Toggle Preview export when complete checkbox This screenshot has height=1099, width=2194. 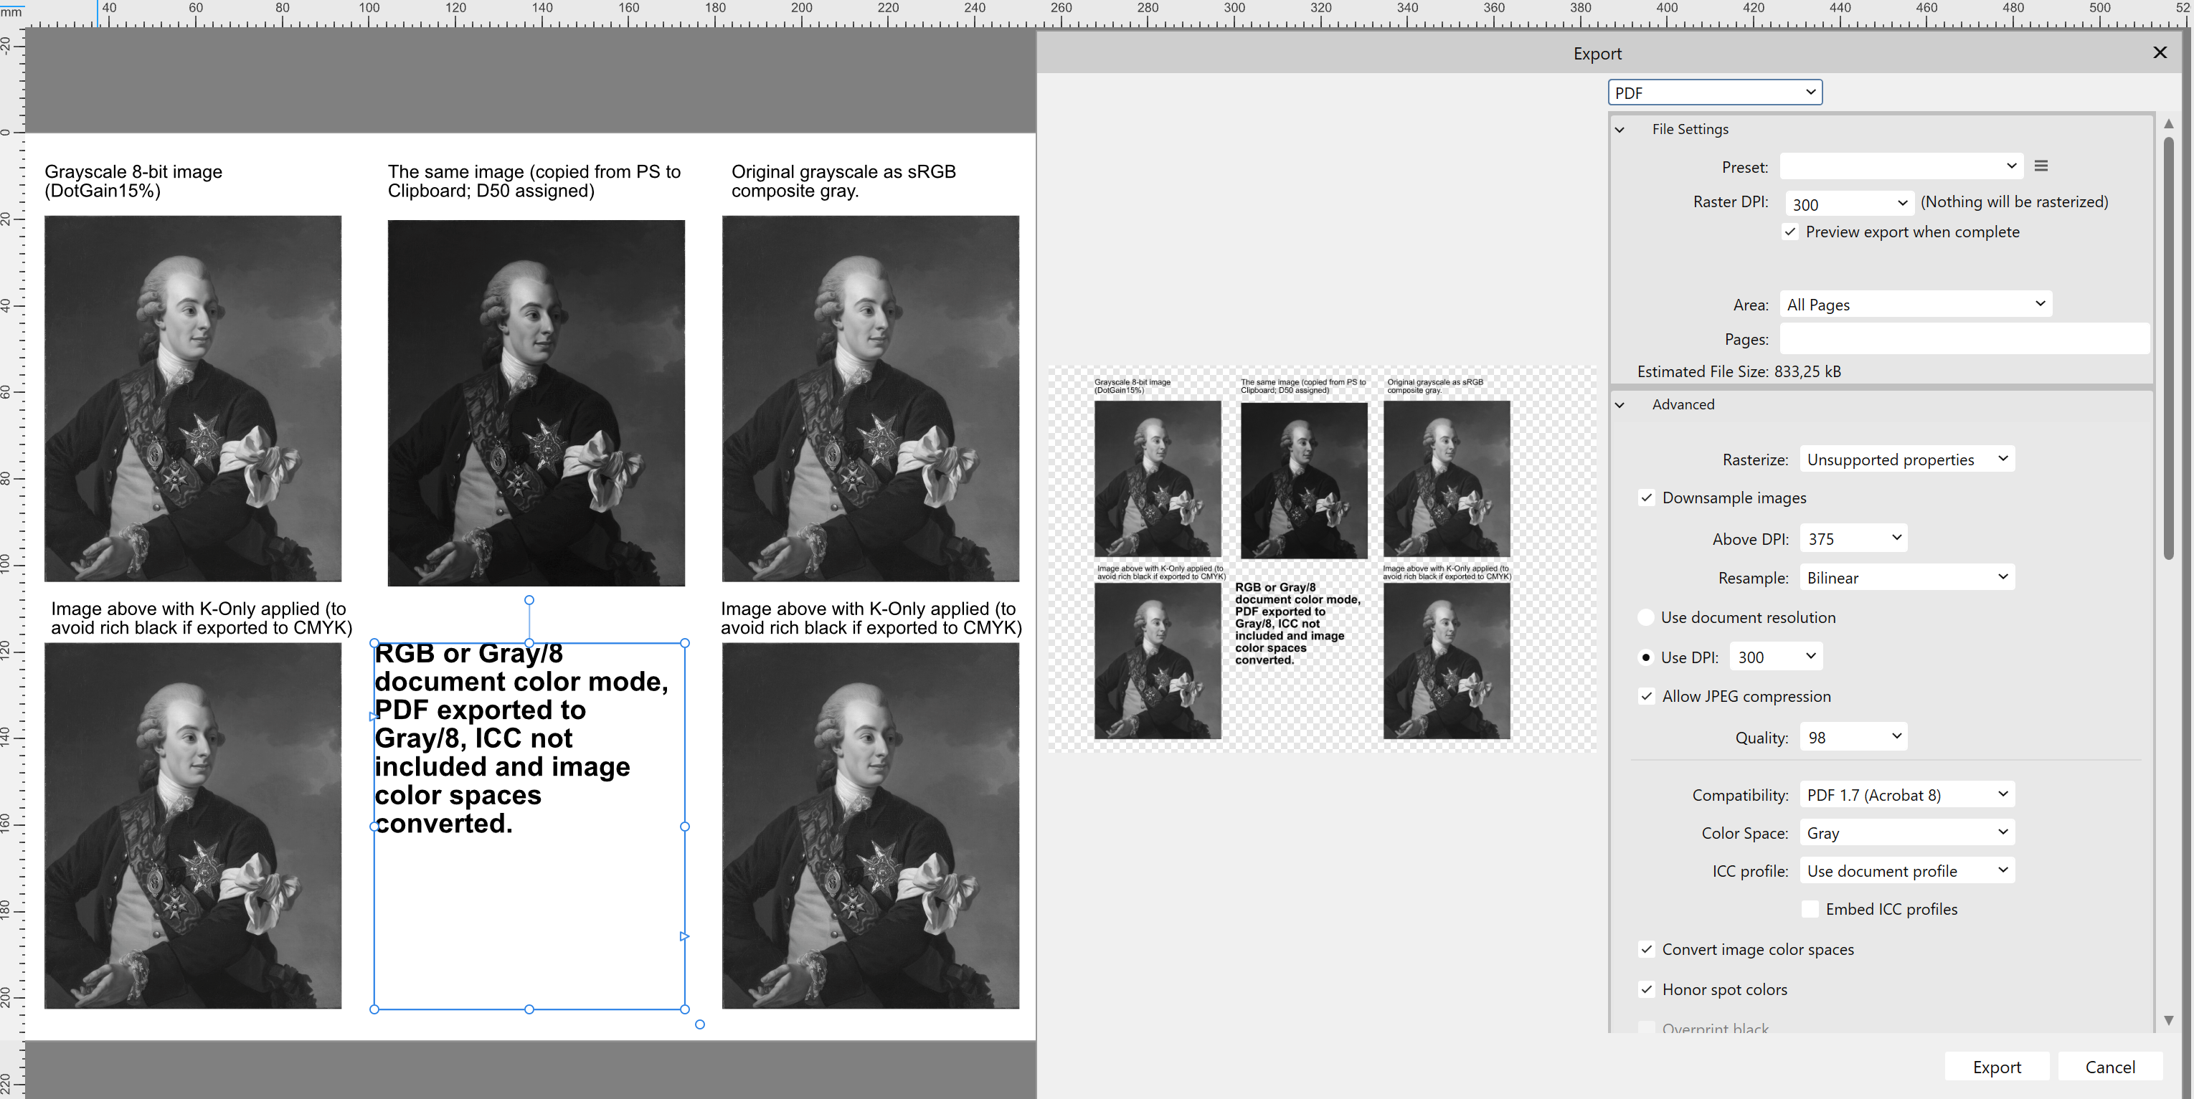pos(1790,232)
